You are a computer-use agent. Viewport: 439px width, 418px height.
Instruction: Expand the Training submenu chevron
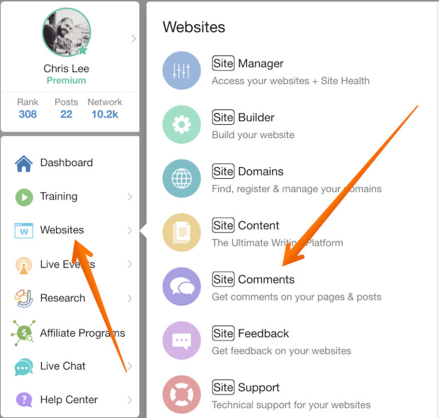[130, 196]
